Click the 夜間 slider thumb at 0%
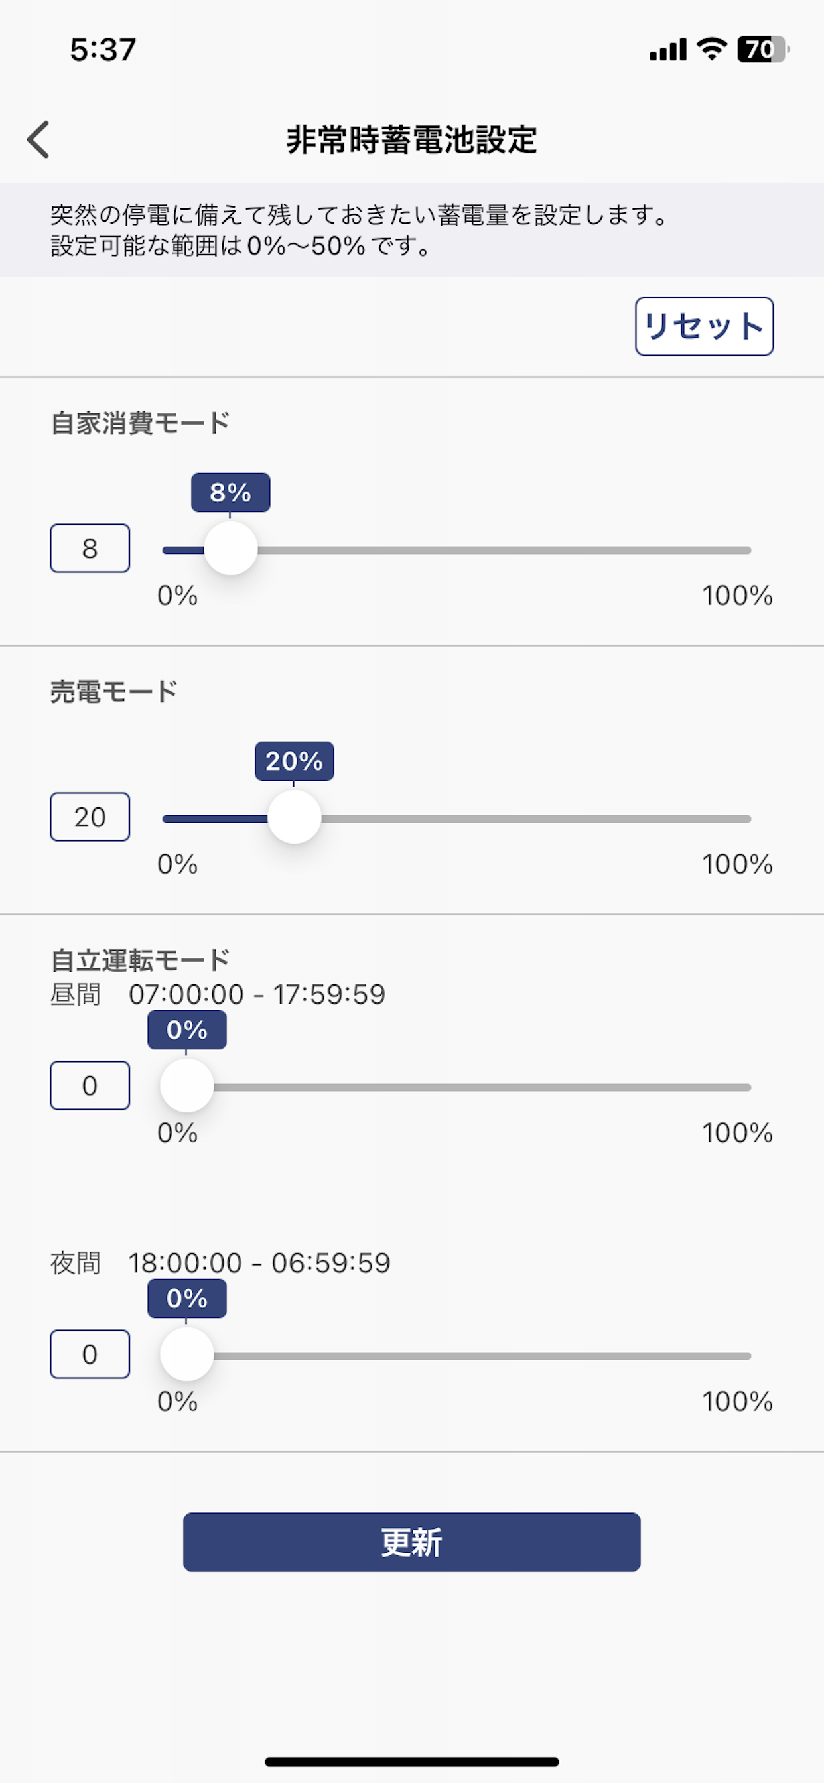This screenshot has height=1783, width=824. click(x=187, y=1354)
